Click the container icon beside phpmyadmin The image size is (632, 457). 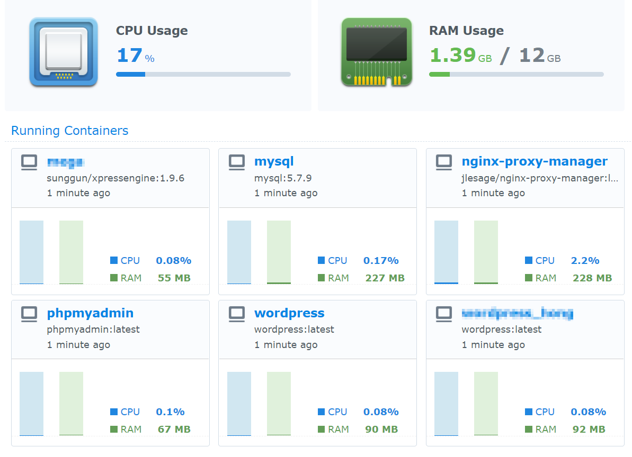click(x=29, y=314)
